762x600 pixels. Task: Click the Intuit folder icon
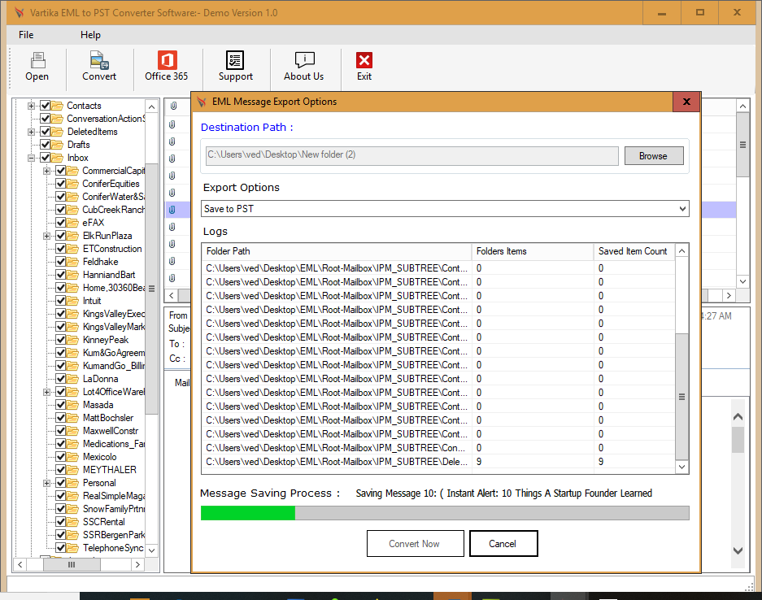[x=73, y=301]
